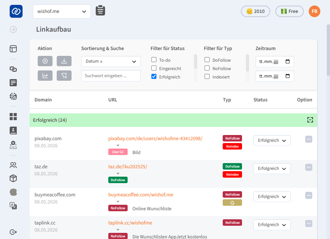
Task: Open the translation language icon in sidebar
Action: click(x=13, y=206)
